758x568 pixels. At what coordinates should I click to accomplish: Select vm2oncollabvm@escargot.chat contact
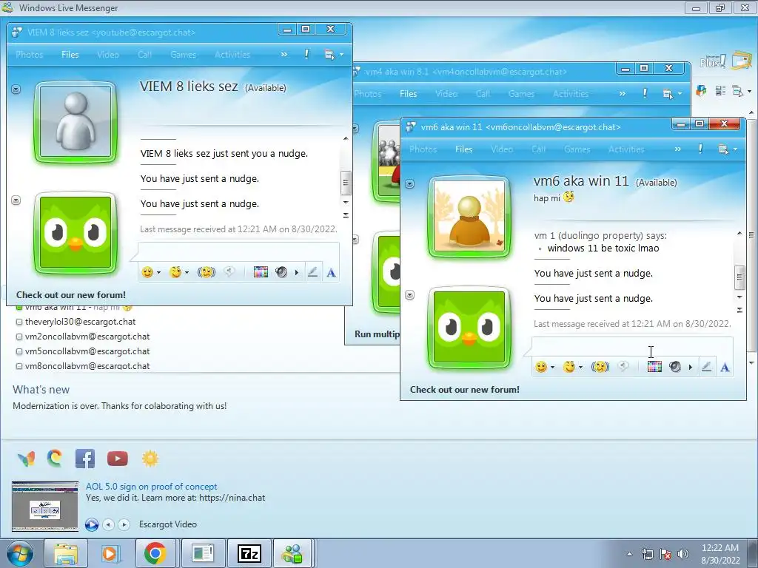pyautogui.click(x=87, y=337)
